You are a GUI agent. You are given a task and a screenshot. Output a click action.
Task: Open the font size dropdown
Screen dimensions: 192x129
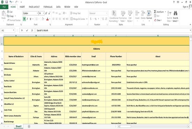pos(44,13)
